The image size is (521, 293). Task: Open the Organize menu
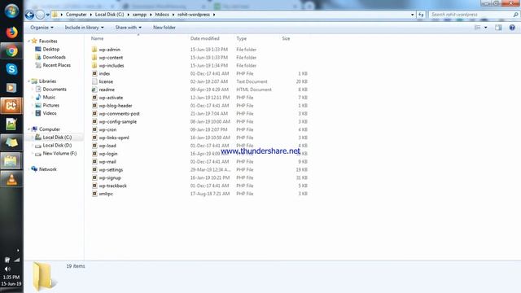click(x=42, y=28)
